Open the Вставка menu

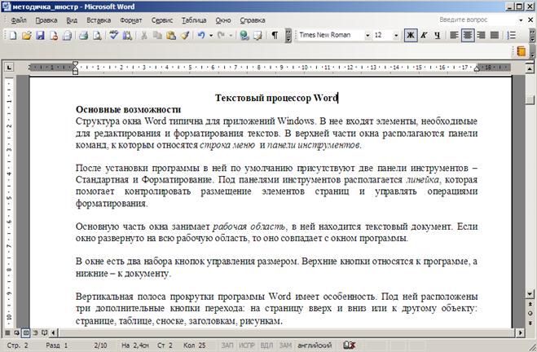click(x=99, y=20)
